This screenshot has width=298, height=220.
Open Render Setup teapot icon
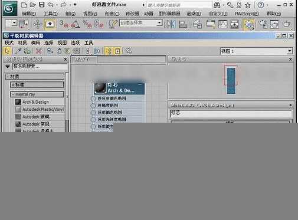[x=263, y=24]
